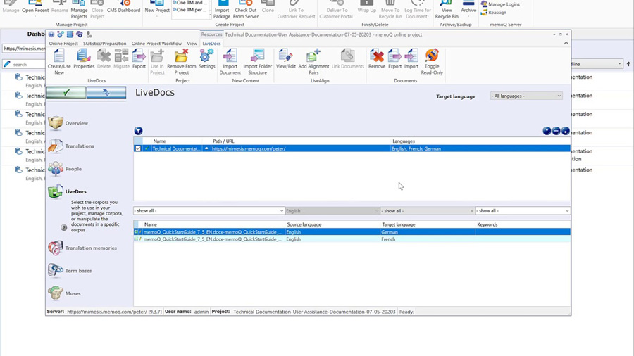The image size is (634, 356).
Task: Click Manage Projects in the main window ribbon
Action: (x=79, y=10)
